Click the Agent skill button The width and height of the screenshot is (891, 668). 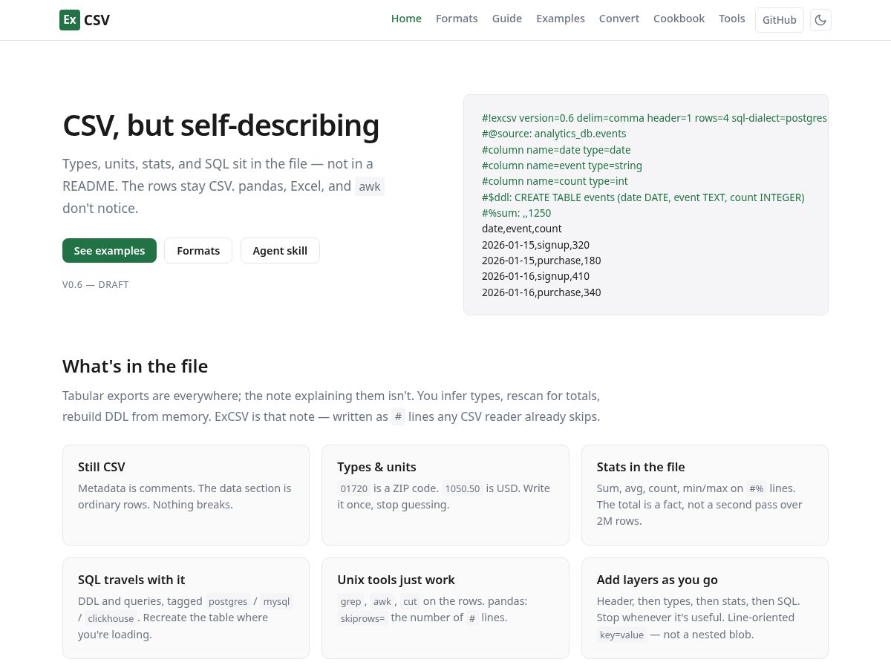click(280, 250)
